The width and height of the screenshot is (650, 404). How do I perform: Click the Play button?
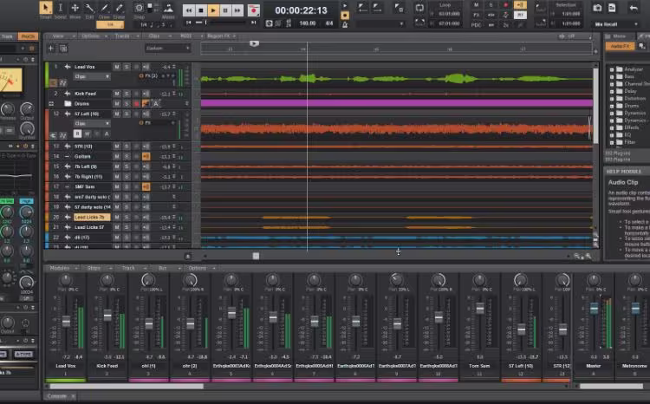coord(213,10)
